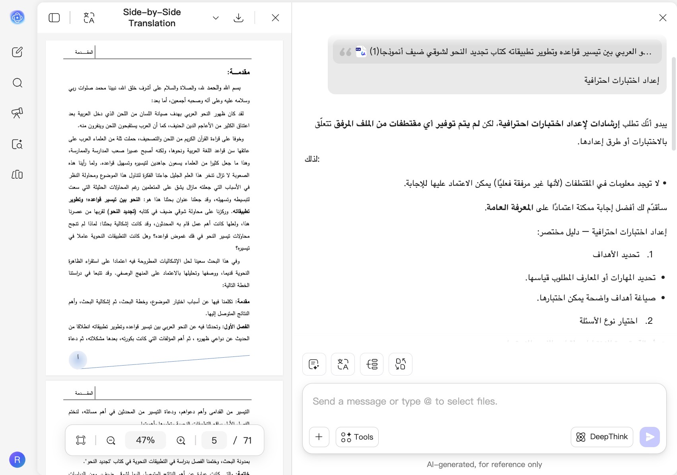Click the translate icon in document header
Screen dimensions: 677x475
point(89,18)
